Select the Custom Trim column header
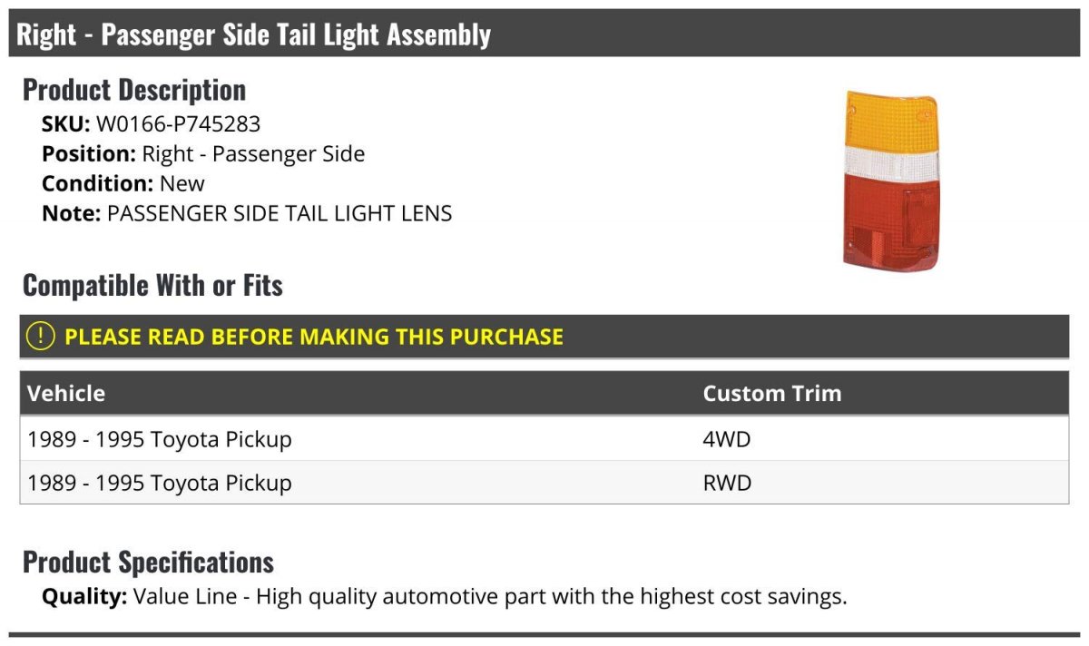Image resolution: width=1089 pixels, height=646 pixels. coord(772,393)
